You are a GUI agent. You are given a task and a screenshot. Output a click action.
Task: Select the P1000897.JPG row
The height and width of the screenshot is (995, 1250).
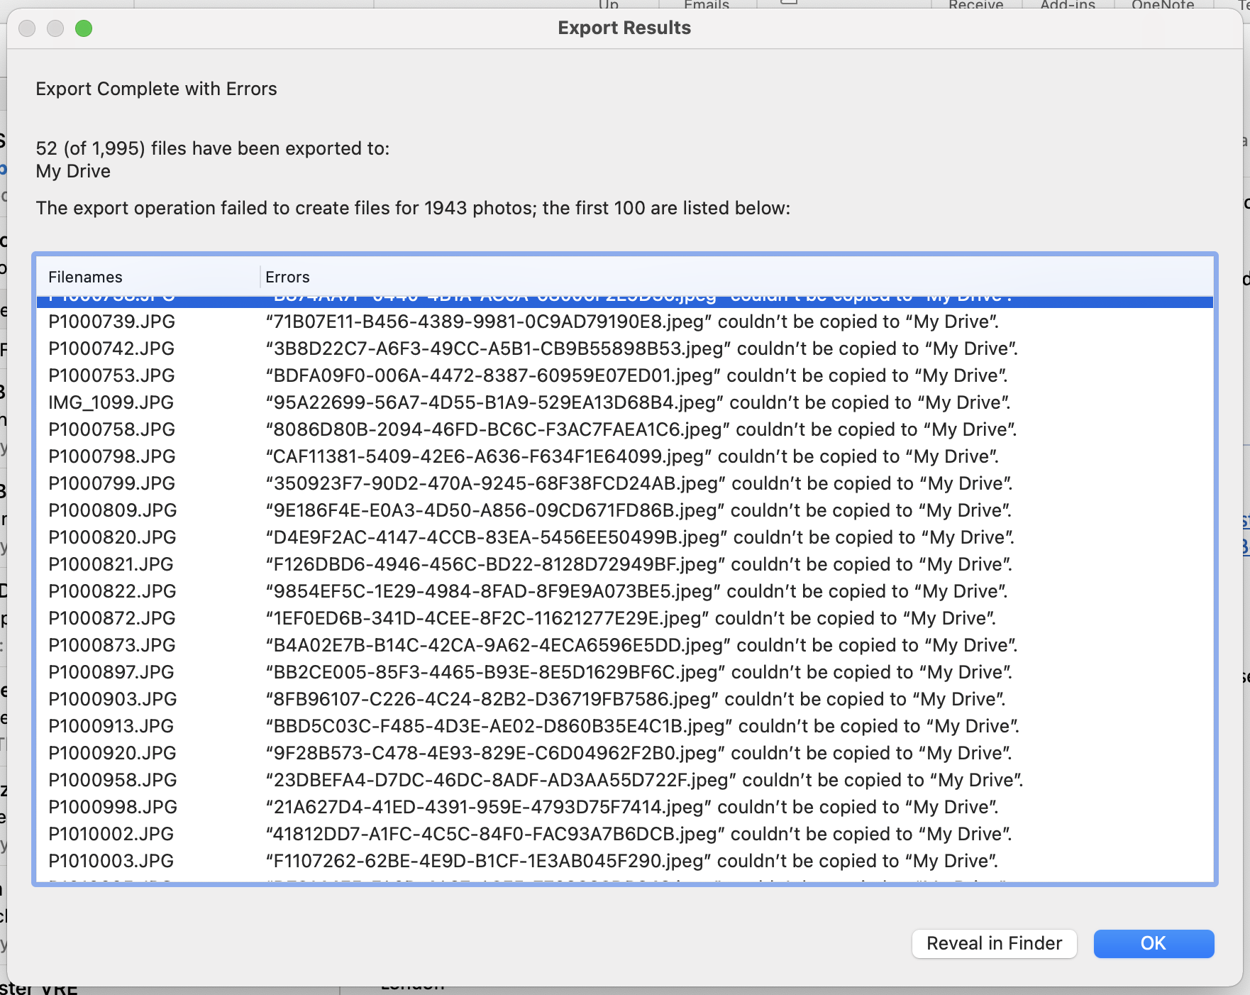pos(625,672)
